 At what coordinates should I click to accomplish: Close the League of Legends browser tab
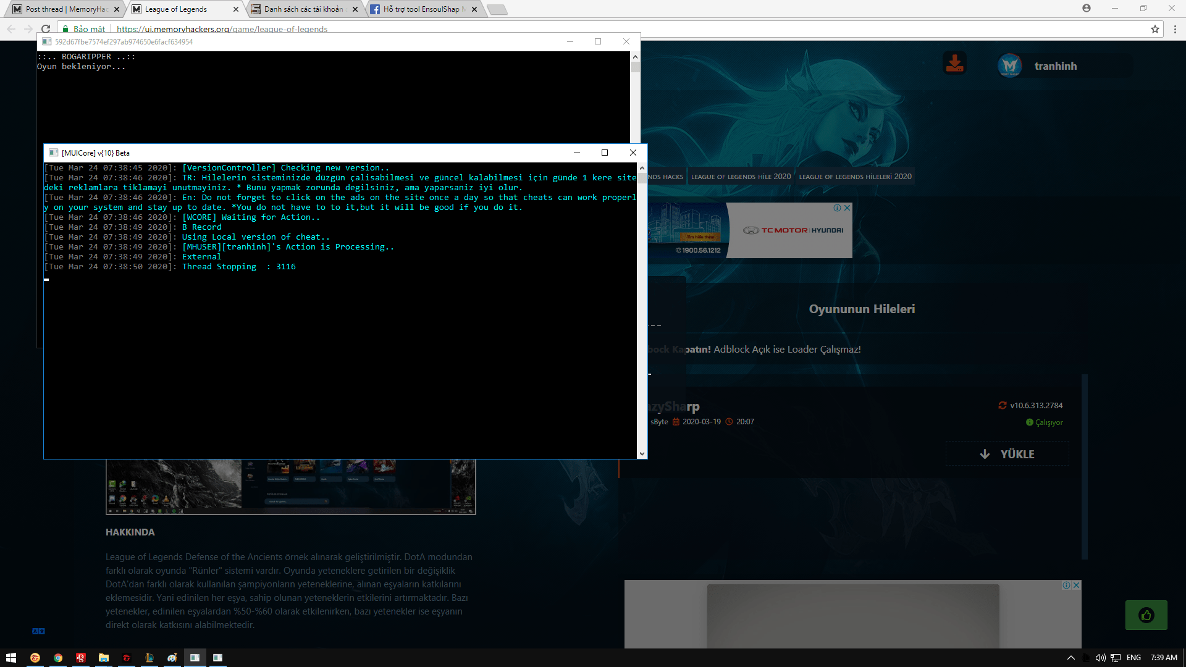pyautogui.click(x=236, y=9)
